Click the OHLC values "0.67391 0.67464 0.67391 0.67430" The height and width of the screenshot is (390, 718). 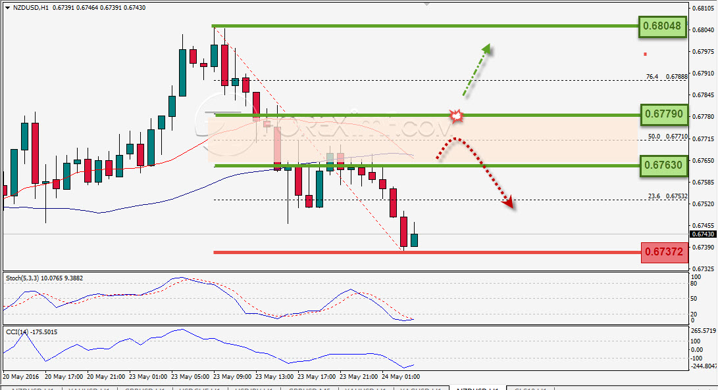coord(99,8)
